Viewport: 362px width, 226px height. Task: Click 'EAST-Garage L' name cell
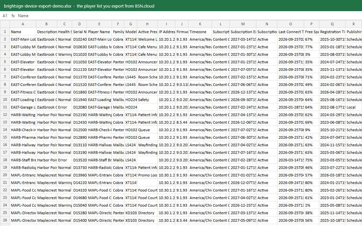23,107
